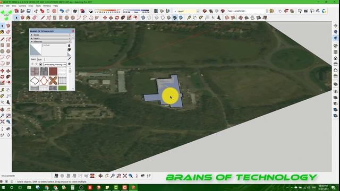Switch to the Select tab in Materials
Viewport: 340px width, 191px height.
click(33, 59)
